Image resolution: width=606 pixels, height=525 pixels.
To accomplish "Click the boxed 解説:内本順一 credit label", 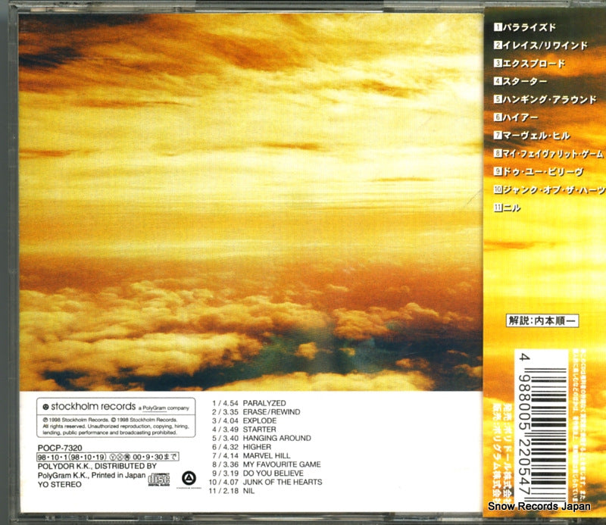I will 543,320.
